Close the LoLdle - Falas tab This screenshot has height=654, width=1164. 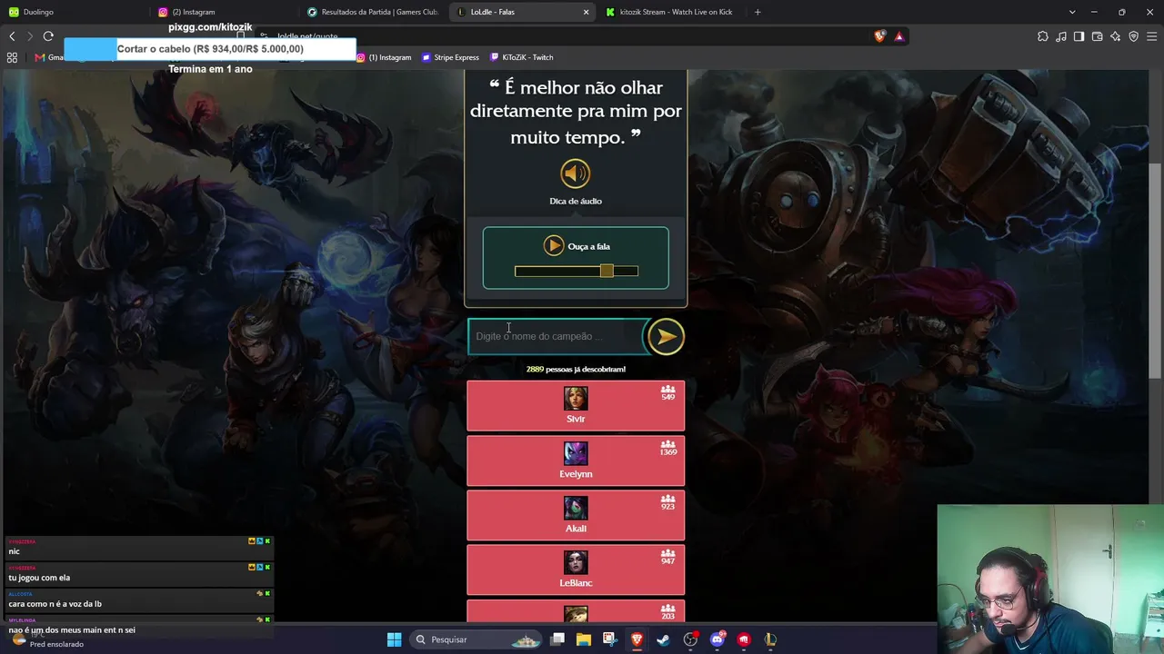pos(586,12)
